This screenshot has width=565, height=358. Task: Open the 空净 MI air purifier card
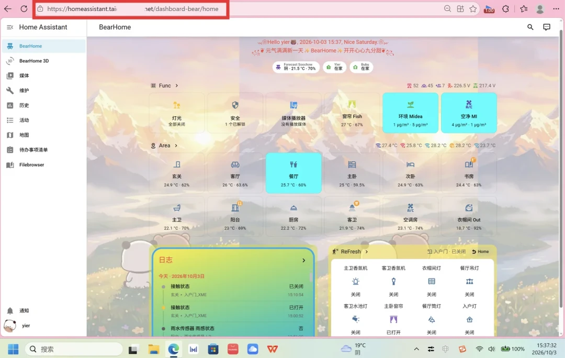(x=468, y=113)
